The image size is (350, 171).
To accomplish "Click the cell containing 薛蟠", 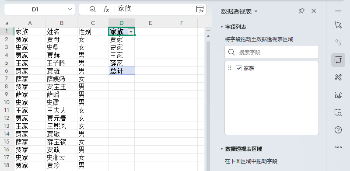I will coord(62,94).
